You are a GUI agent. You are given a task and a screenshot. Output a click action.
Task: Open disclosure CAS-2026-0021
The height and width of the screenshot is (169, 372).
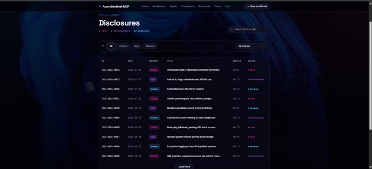click(111, 99)
